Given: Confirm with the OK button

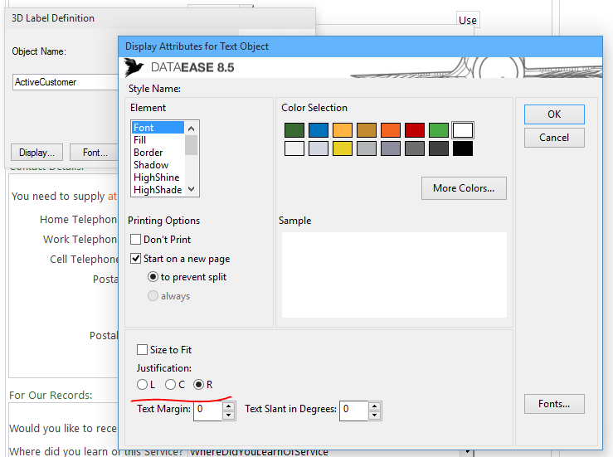Looking at the screenshot, I should 554,114.
